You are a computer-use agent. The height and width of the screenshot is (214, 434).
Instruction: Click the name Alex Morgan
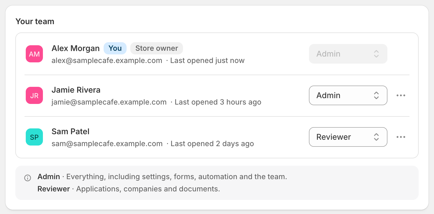[76, 48]
